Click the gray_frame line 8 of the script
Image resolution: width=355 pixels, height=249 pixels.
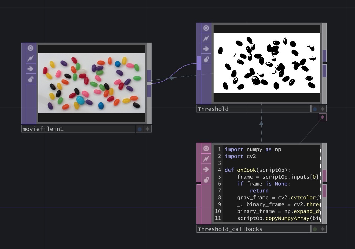tap(278, 198)
